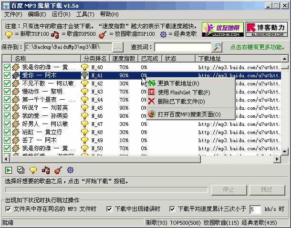
Task: Load campus songs guitar toolbar icon
Action: point(58,170)
